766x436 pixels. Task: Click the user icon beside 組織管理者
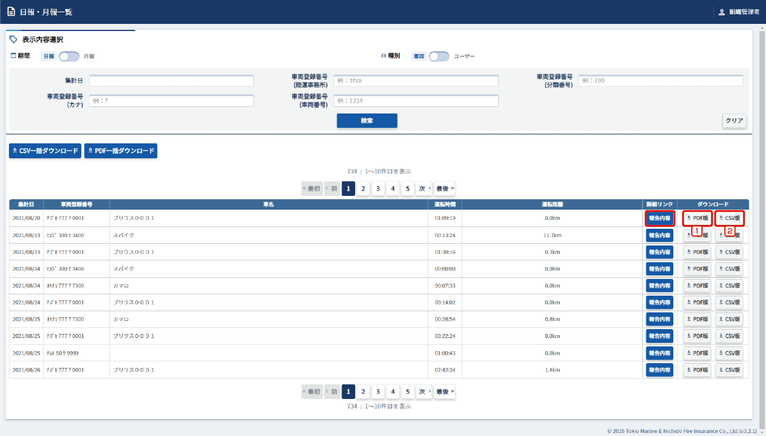(722, 12)
